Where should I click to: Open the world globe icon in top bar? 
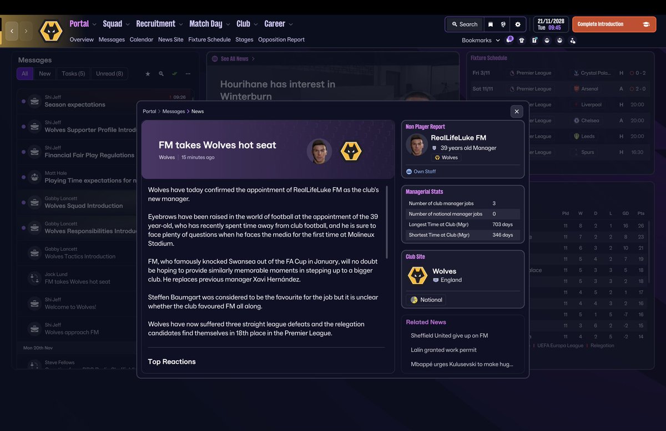click(503, 24)
